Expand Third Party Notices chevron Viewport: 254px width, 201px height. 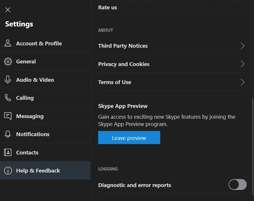(243, 46)
